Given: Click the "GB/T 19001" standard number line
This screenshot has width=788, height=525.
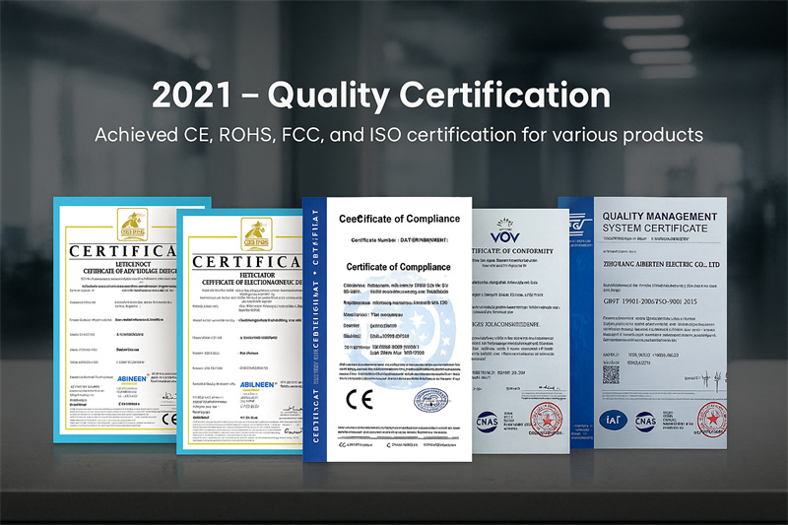Looking at the screenshot, I should 650,301.
